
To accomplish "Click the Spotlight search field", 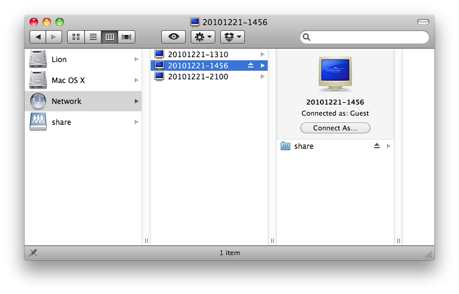I will tap(364, 37).
